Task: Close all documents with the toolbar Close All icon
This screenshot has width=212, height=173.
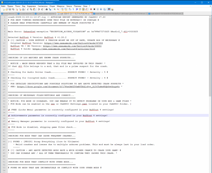Action: pyautogui.click(x=20, y=9)
